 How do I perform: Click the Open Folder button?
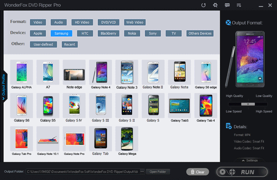(x=158, y=172)
